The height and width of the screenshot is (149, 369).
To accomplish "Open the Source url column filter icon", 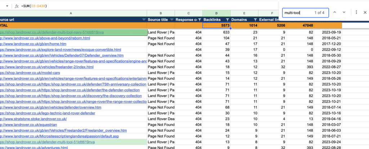I will click(x=144, y=20).
